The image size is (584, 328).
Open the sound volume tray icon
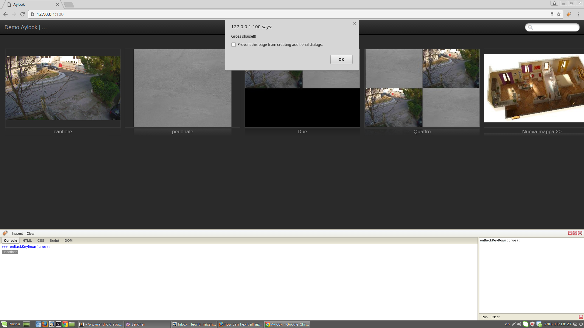[519, 324]
